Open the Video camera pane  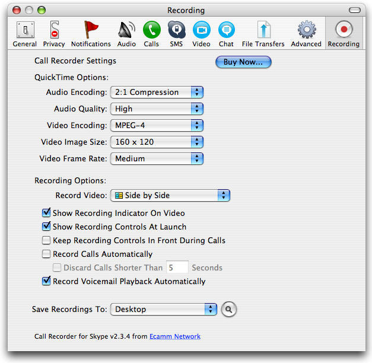point(201,34)
